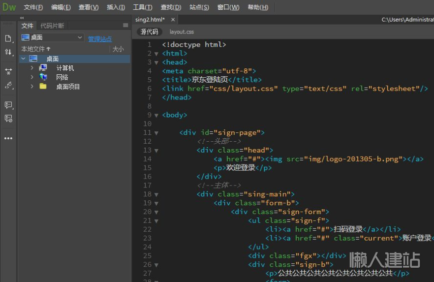
Task: Collapse sign-b div on line 26
Action: [x=156, y=265]
